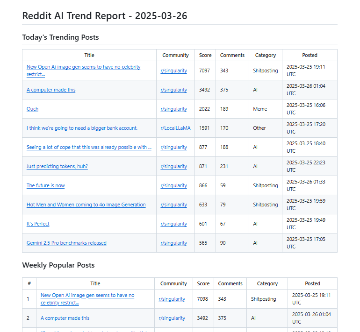Image resolution: width=360 pixels, height=332 pixels.
Task: Visit r/singularity link in 'Seeing a lot of cope' row
Action: 174,147
